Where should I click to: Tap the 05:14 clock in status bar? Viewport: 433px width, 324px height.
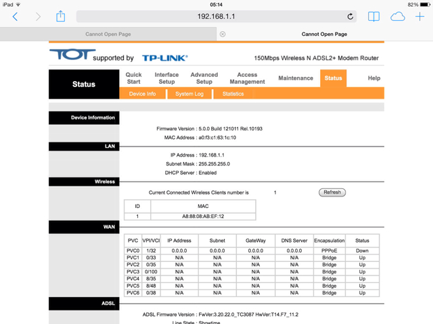(x=216, y=5)
